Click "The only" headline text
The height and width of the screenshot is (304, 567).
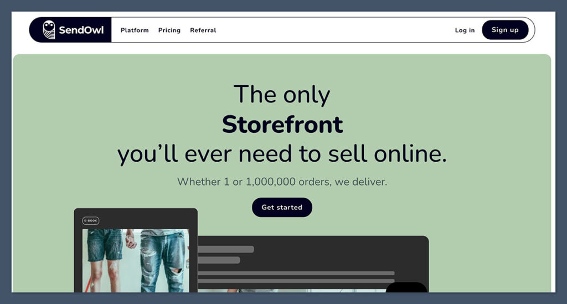click(282, 95)
